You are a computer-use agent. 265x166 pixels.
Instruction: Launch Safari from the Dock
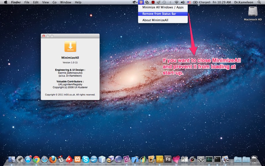point(45,159)
